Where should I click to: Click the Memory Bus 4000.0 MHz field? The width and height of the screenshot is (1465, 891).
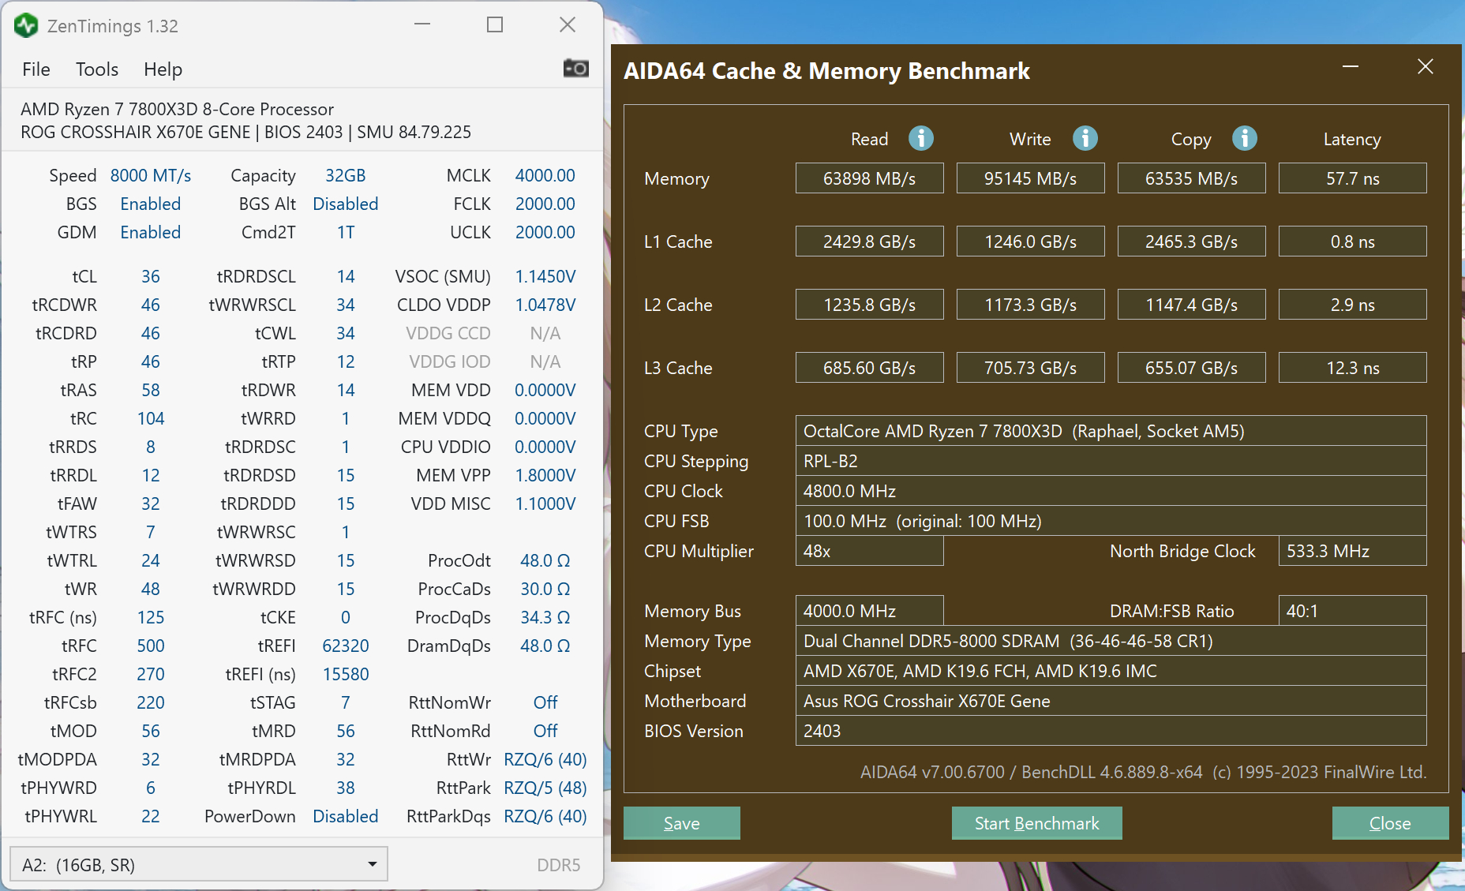click(x=869, y=611)
